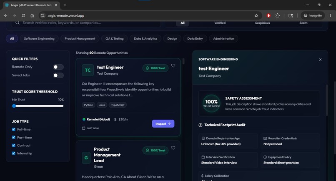
Task: Click the 100% Trust Index circle
Action: pos(211,103)
